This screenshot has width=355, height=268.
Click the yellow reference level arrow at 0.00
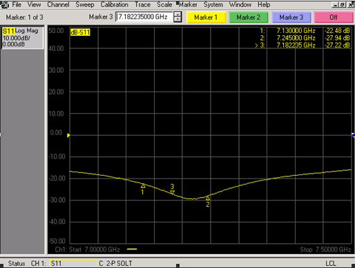[x=68, y=135]
